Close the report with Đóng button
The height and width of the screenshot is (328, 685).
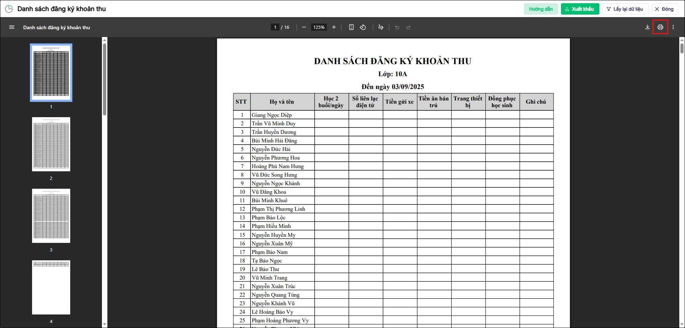click(x=665, y=9)
